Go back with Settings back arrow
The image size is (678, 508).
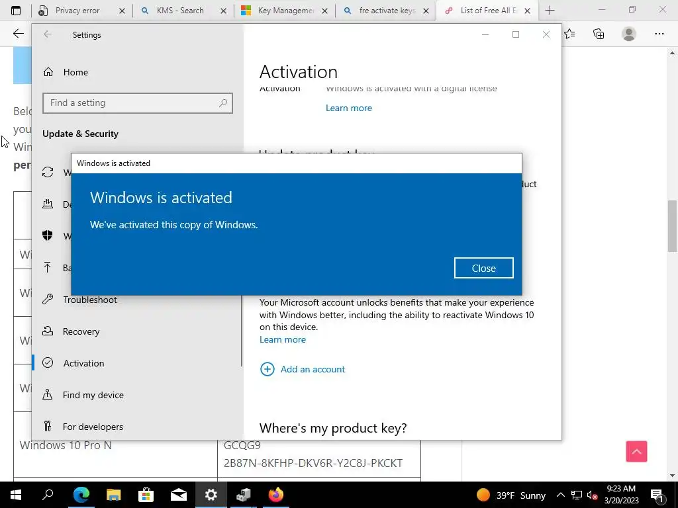(48, 34)
